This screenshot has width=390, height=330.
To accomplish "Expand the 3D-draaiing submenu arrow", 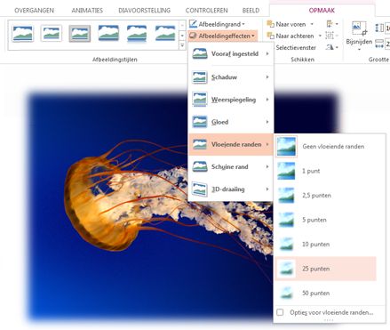I will pos(267,189).
